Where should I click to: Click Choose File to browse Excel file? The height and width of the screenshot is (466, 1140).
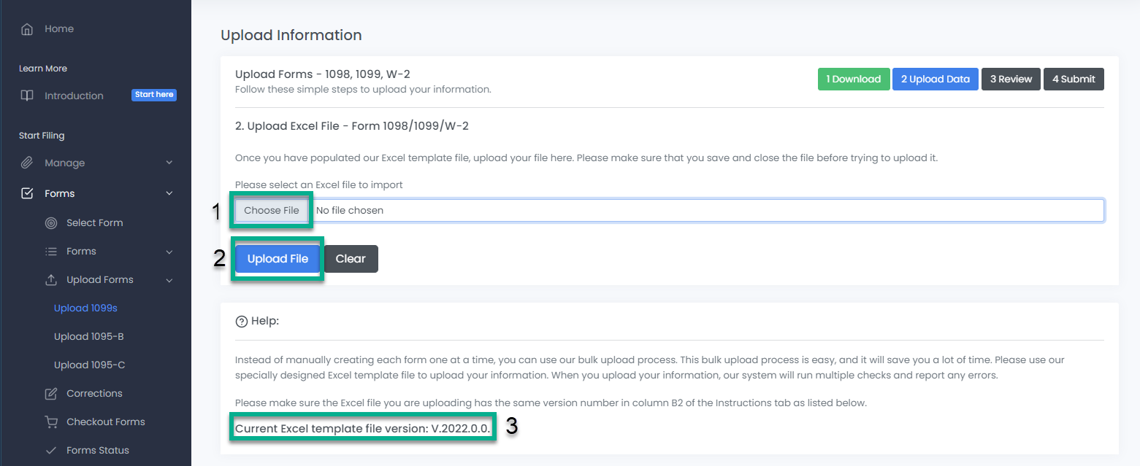(x=272, y=211)
